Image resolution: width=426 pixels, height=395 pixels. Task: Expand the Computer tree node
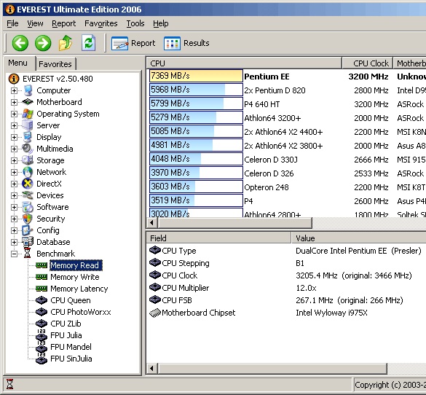pos(14,90)
